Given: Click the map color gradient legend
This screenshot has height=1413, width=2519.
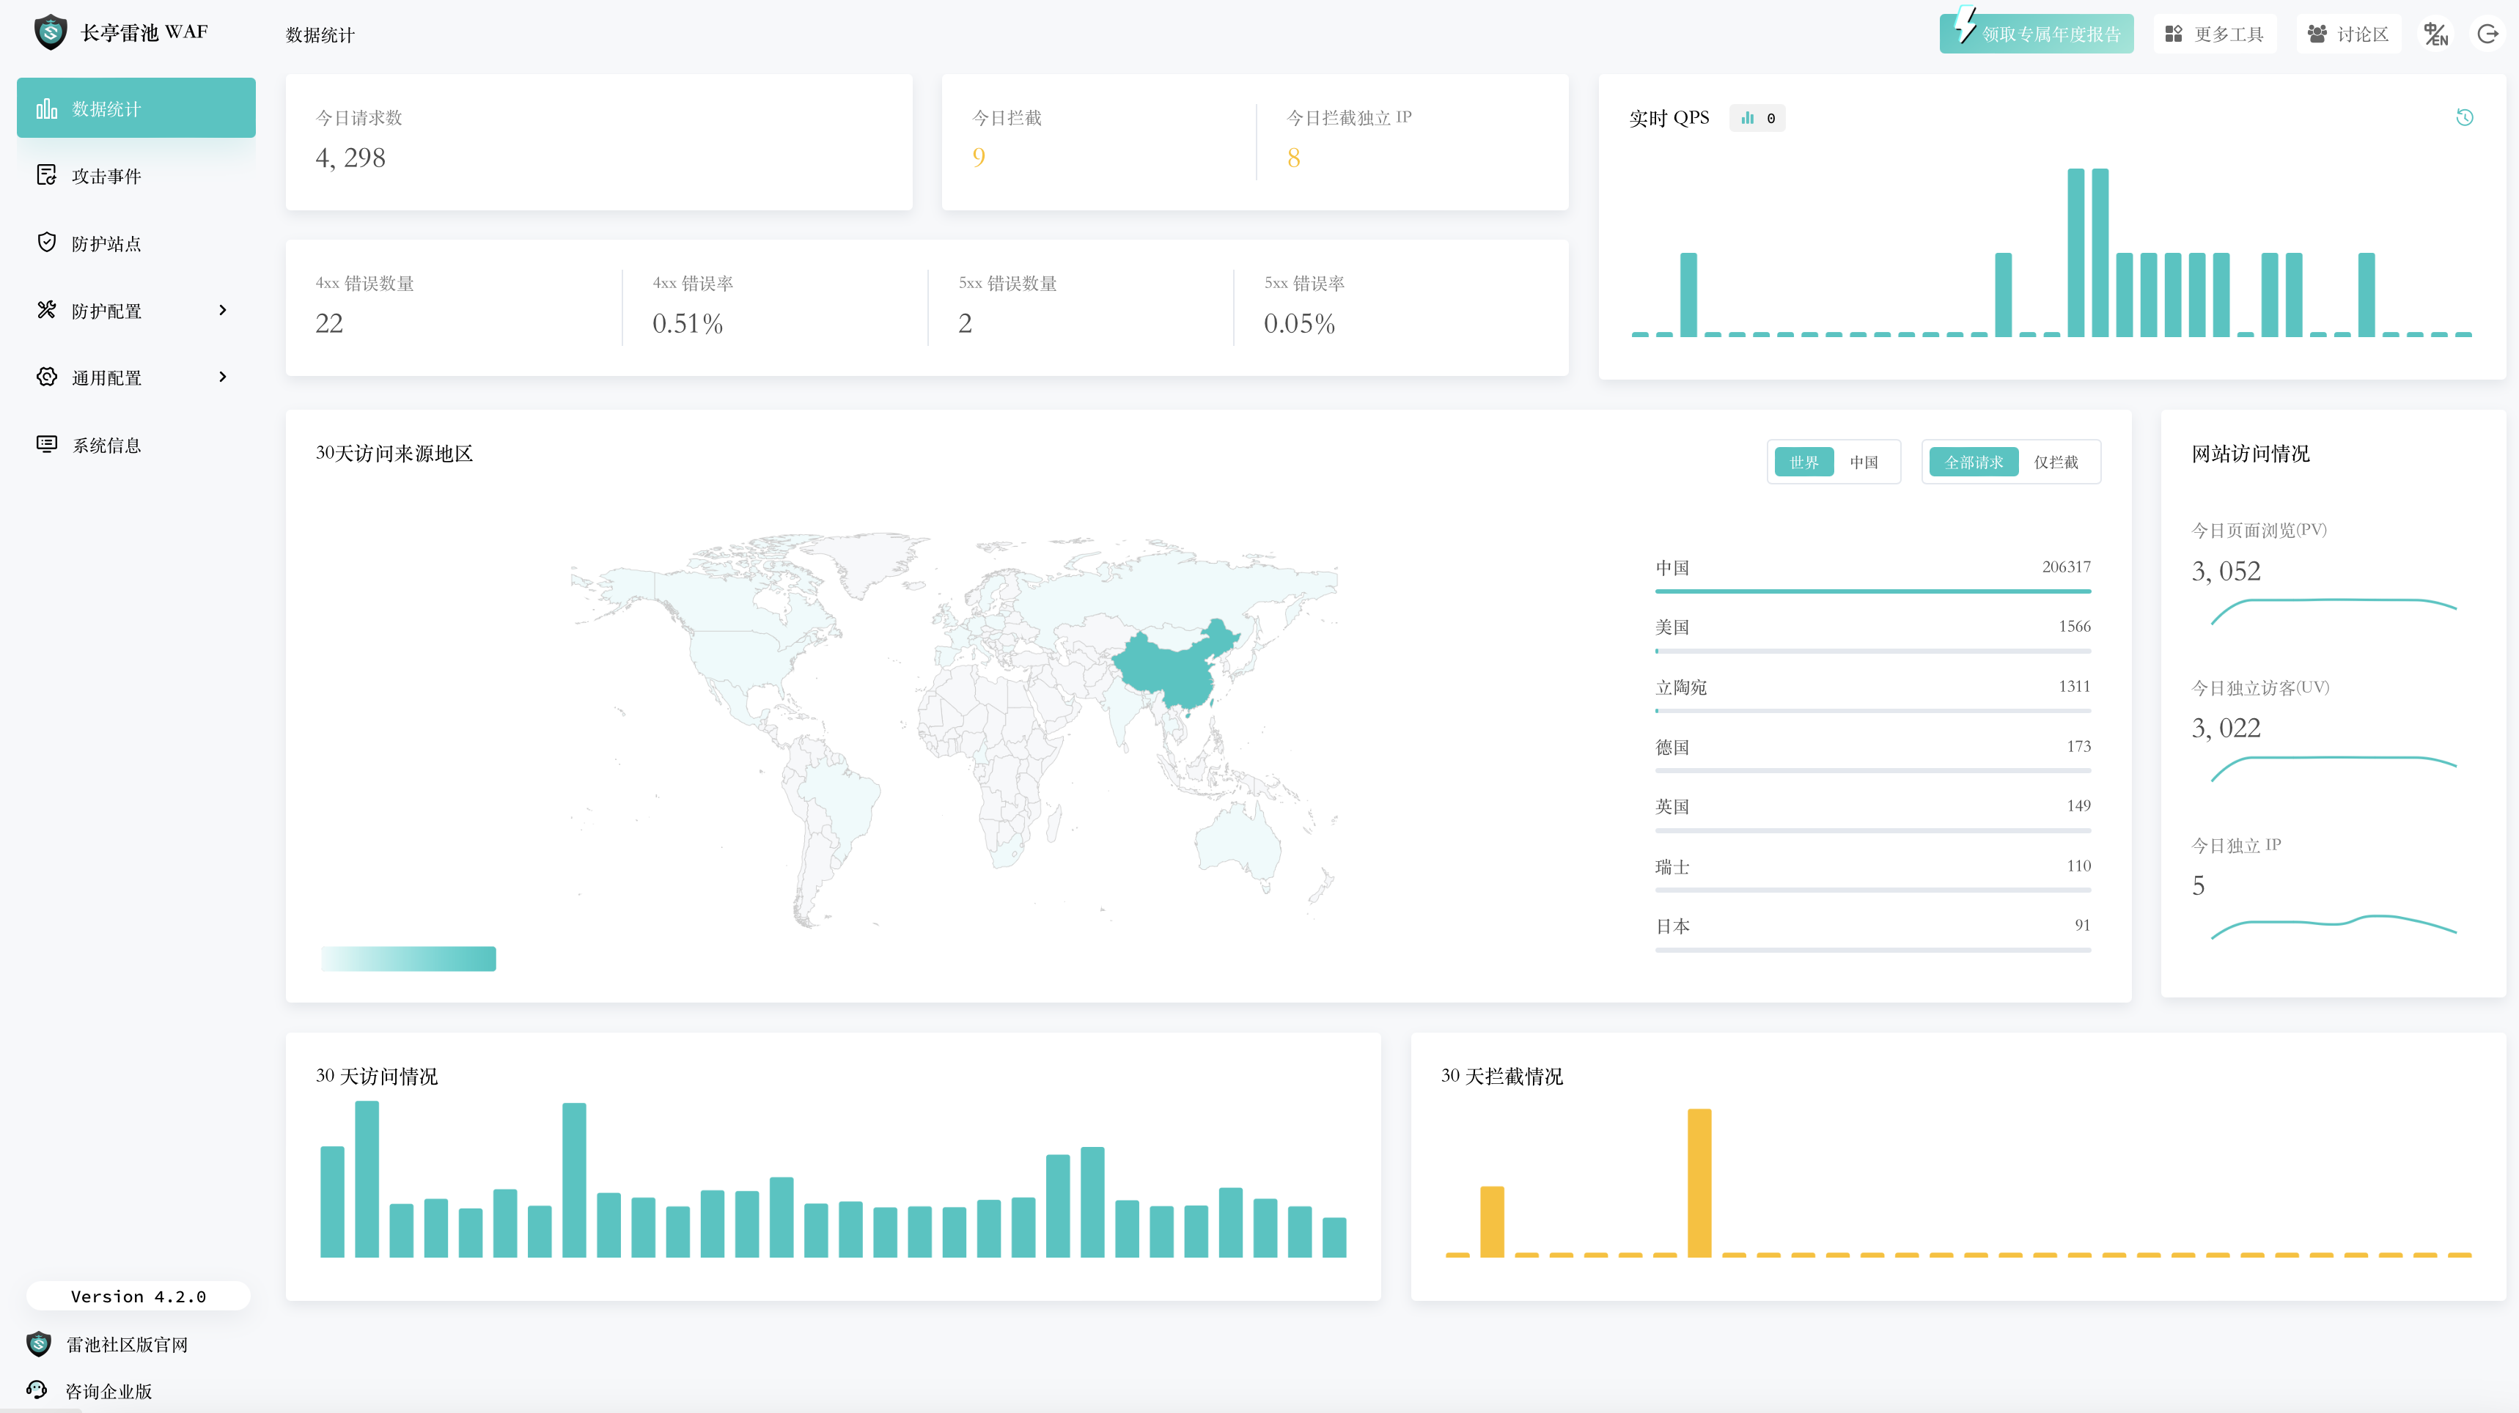Looking at the screenshot, I should tap(408, 959).
